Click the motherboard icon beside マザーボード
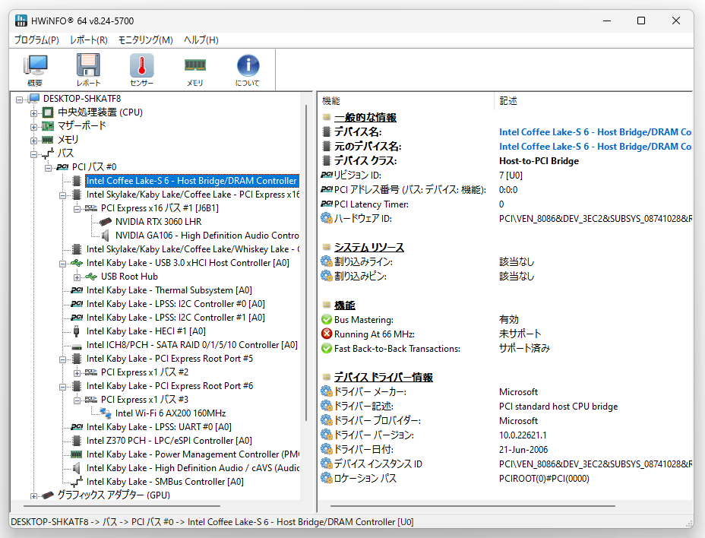Image resolution: width=705 pixels, height=538 pixels. [48, 125]
